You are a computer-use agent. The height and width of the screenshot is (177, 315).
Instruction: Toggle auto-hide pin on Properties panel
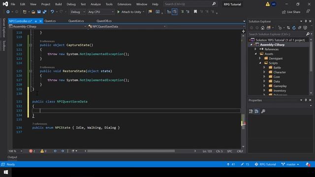tap(306, 100)
